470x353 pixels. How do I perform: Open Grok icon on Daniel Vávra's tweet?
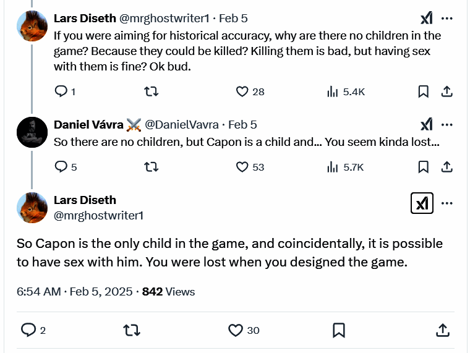tap(427, 125)
